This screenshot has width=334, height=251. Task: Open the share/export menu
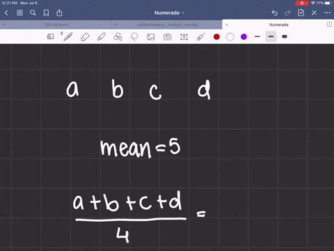(59, 13)
